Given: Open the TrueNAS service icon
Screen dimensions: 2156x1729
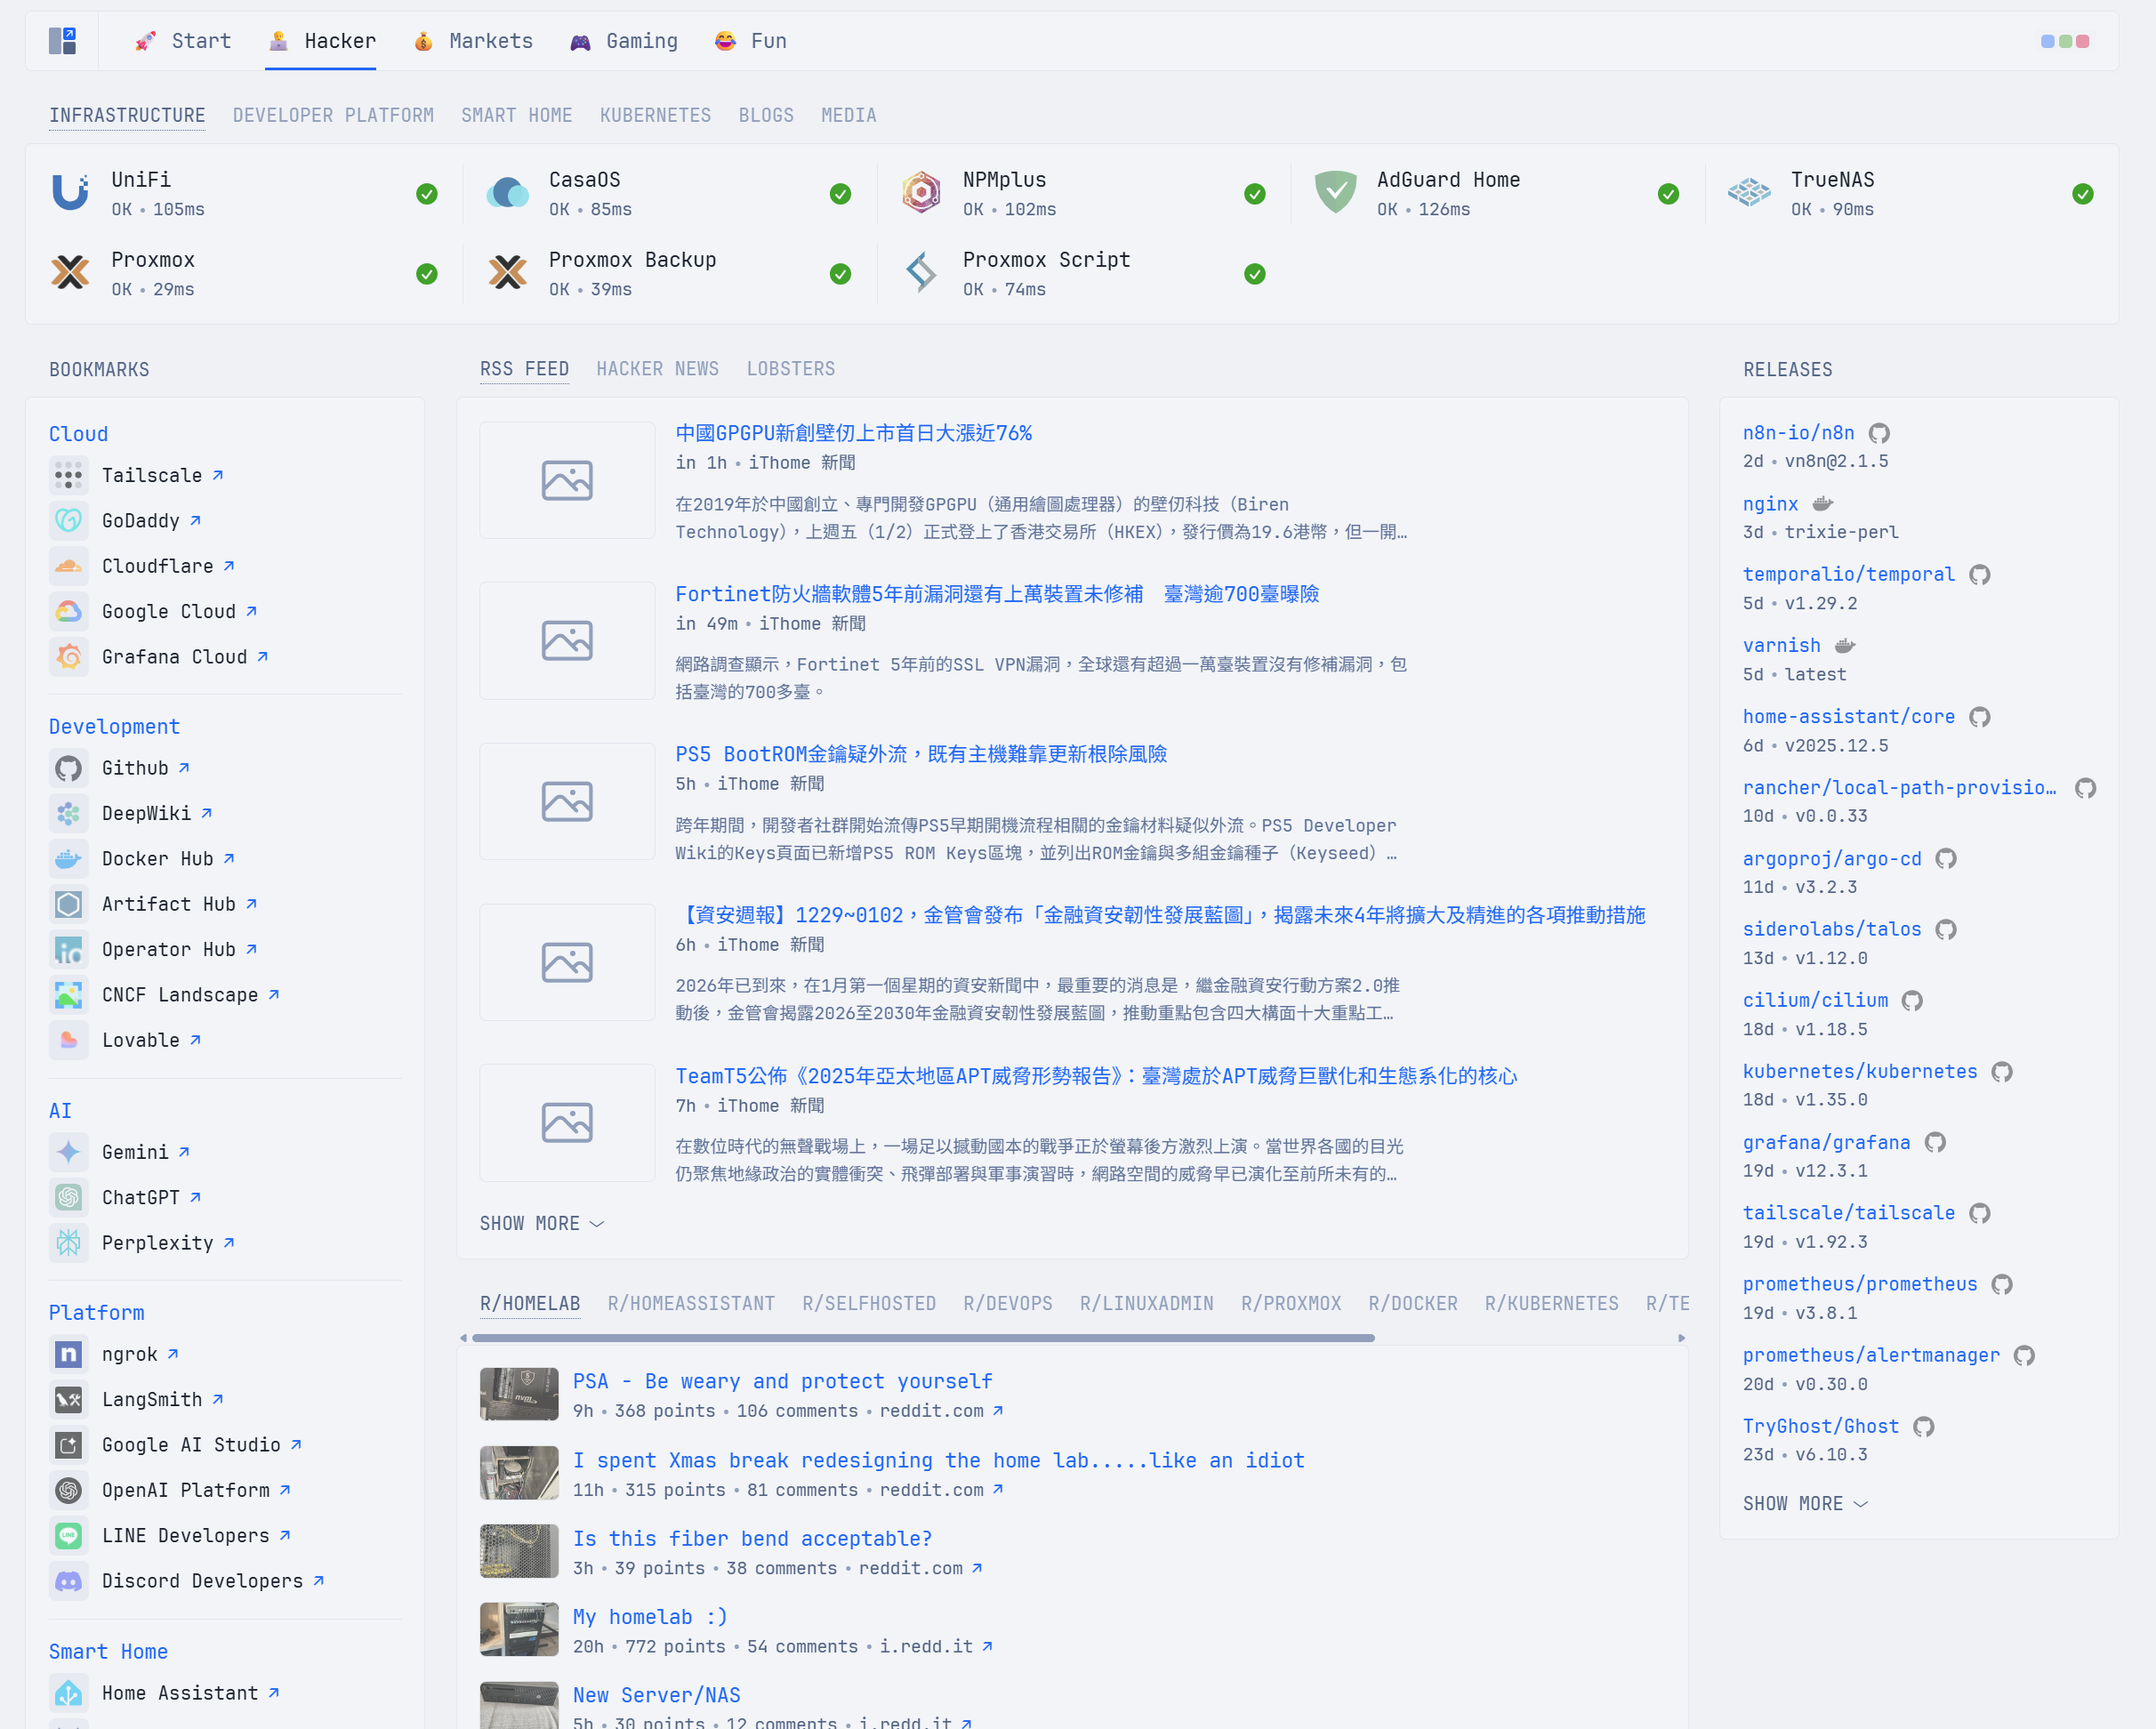Looking at the screenshot, I should coord(1749,193).
